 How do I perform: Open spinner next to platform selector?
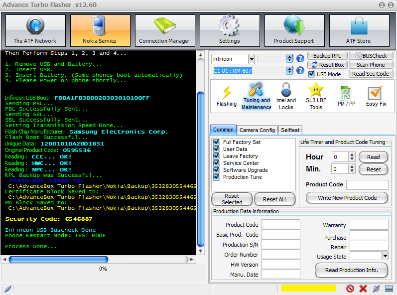(289, 58)
